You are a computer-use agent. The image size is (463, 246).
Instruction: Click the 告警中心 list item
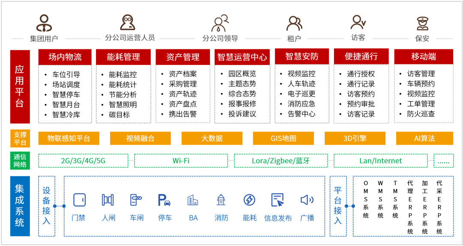(x=301, y=114)
